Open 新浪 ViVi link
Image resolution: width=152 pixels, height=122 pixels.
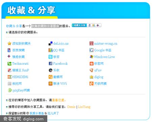[60, 84]
